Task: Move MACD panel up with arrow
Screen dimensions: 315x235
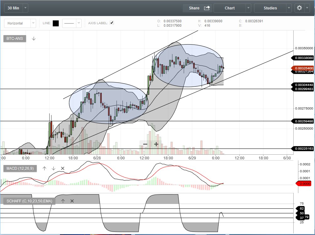Action: [44, 168]
